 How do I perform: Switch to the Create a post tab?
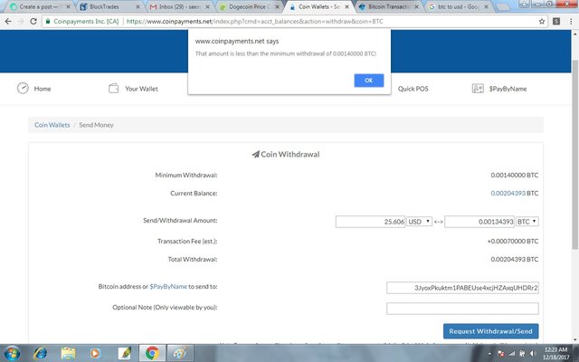click(38, 6)
